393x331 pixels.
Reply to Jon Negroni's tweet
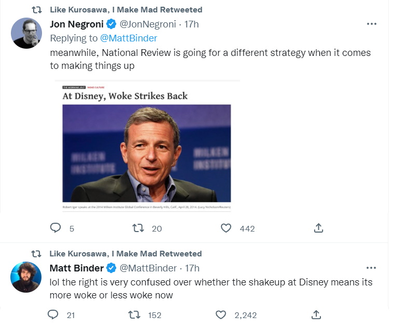(x=55, y=228)
